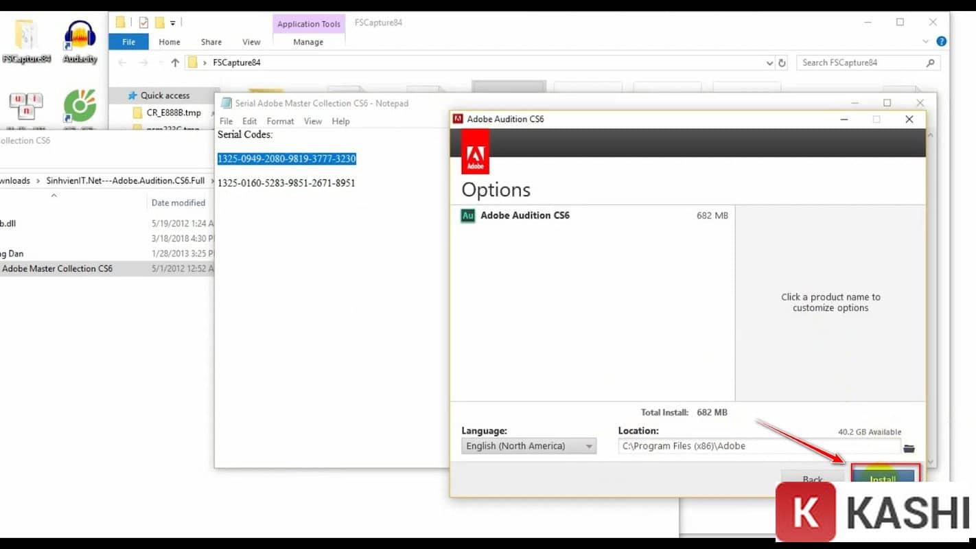Click the Properties checkmark in the Explorer quick toolbar

(143, 23)
